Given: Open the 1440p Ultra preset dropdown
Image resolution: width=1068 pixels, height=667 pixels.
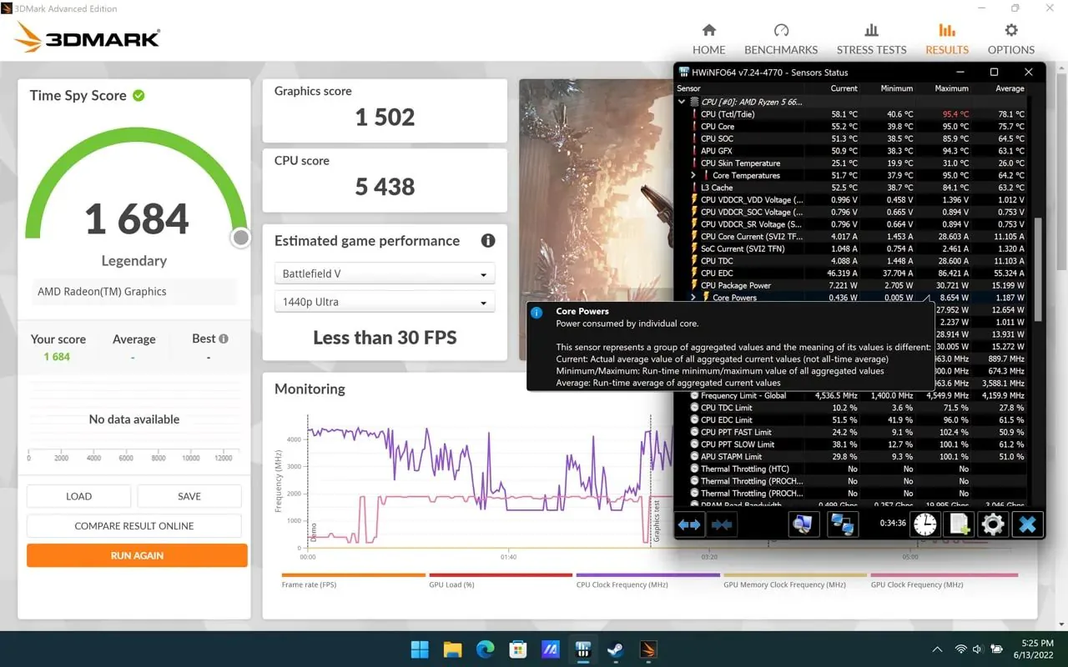Looking at the screenshot, I should tap(385, 302).
